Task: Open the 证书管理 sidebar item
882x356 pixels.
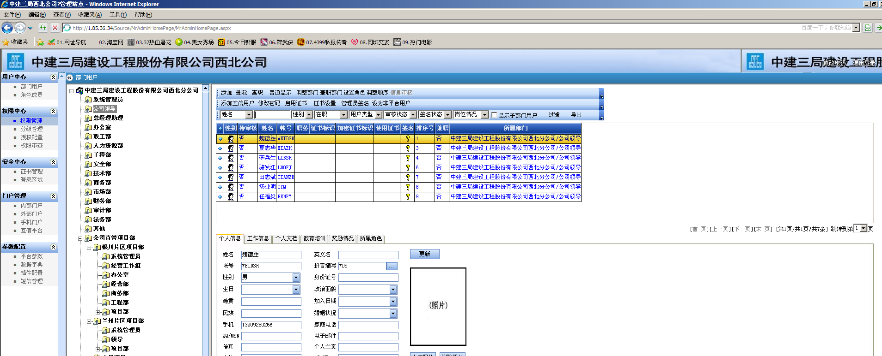Action: [x=31, y=172]
